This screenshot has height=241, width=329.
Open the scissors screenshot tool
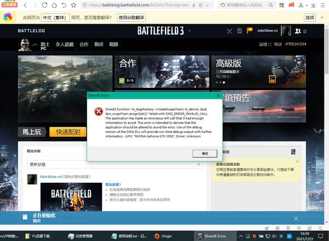301,5
